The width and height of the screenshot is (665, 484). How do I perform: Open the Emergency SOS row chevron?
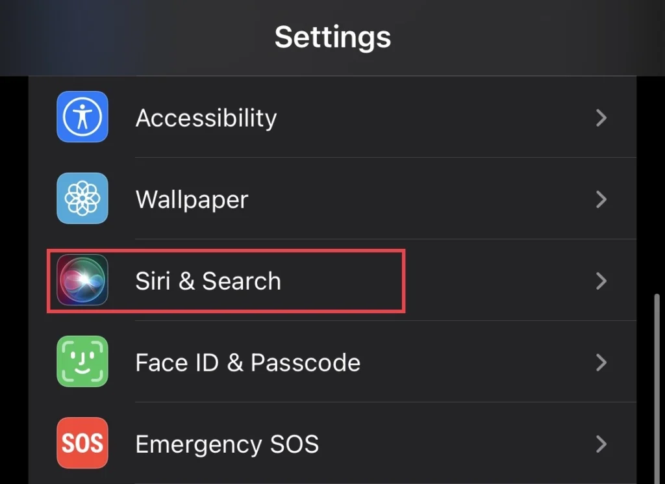(601, 444)
